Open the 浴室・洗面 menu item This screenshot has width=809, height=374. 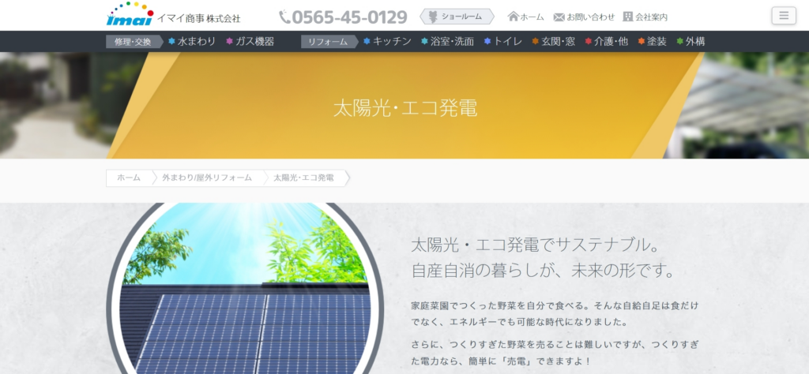pyautogui.click(x=452, y=41)
